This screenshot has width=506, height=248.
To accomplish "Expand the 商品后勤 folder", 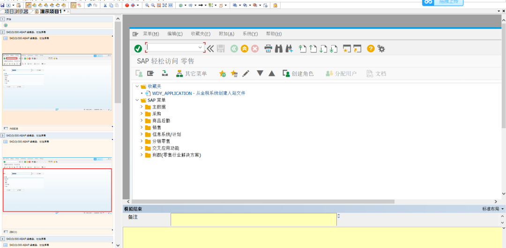I will 141,121.
